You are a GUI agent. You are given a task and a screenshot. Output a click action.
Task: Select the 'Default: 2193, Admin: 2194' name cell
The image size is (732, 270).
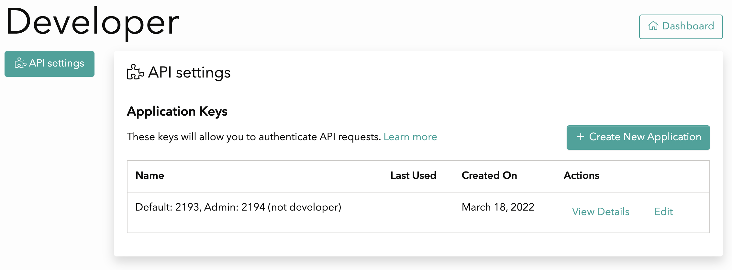tap(238, 207)
